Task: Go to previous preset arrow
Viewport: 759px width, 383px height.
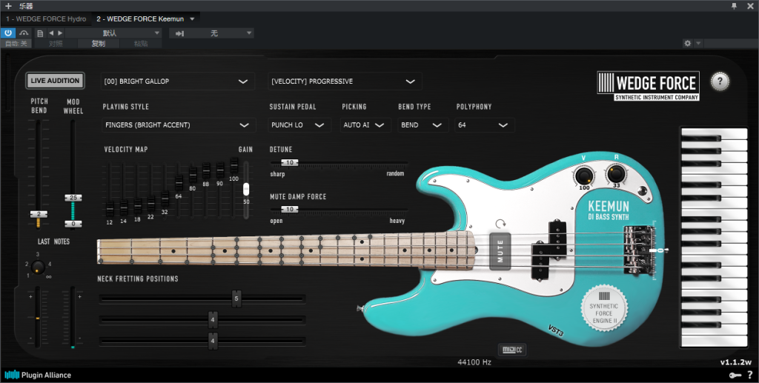Action: tap(51, 33)
